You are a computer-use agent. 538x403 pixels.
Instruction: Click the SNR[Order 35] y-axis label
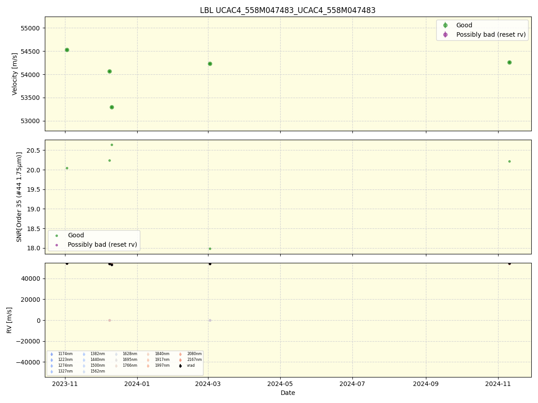pos(19,197)
